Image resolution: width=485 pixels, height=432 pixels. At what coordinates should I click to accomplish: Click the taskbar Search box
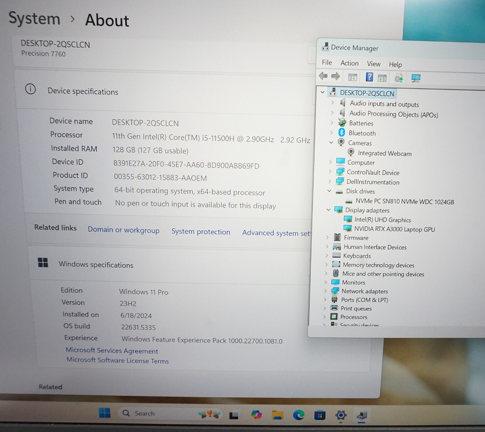coord(170,414)
